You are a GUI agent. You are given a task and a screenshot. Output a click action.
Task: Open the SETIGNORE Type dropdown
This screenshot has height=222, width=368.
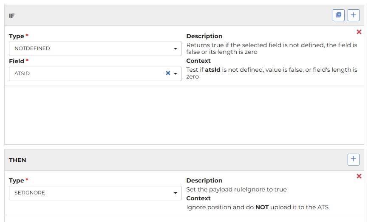(x=95, y=193)
